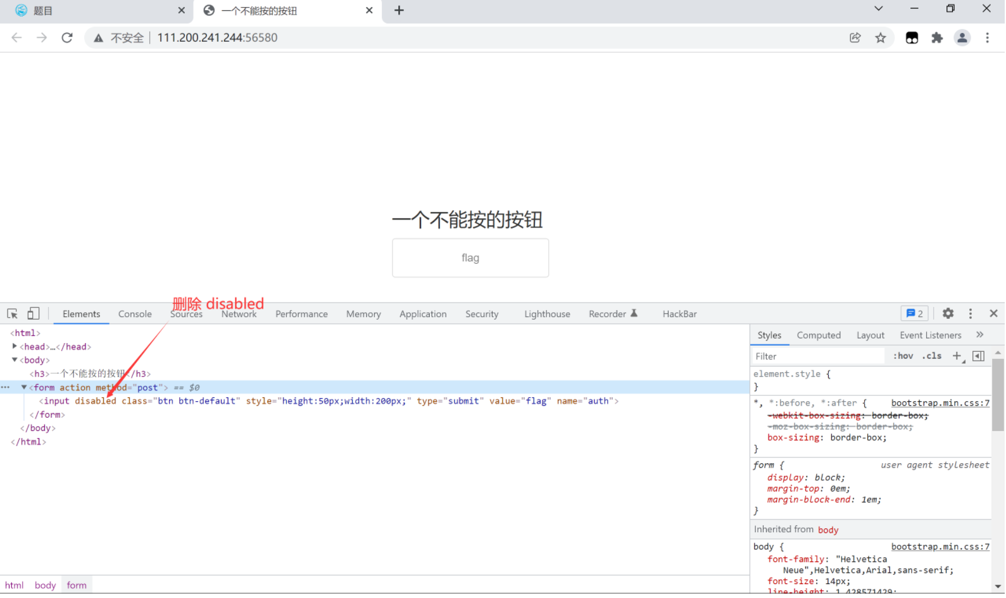Viewport: 1006px width, 598px height.
Task: Click first bootstrap.min.css:7 source link
Action: [940, 403]
